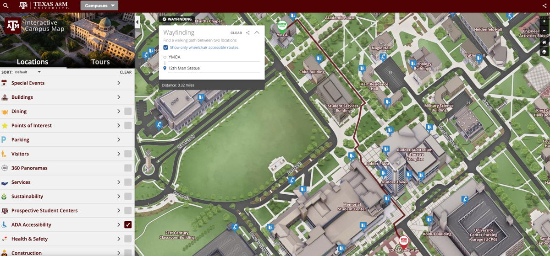
Task: Open the Campuses dropdown
Action: click(x=99, y=6)
